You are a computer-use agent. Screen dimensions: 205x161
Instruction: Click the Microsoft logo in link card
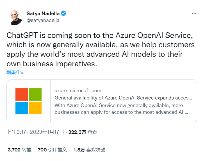pyautogui.click(x=28, y=101)
